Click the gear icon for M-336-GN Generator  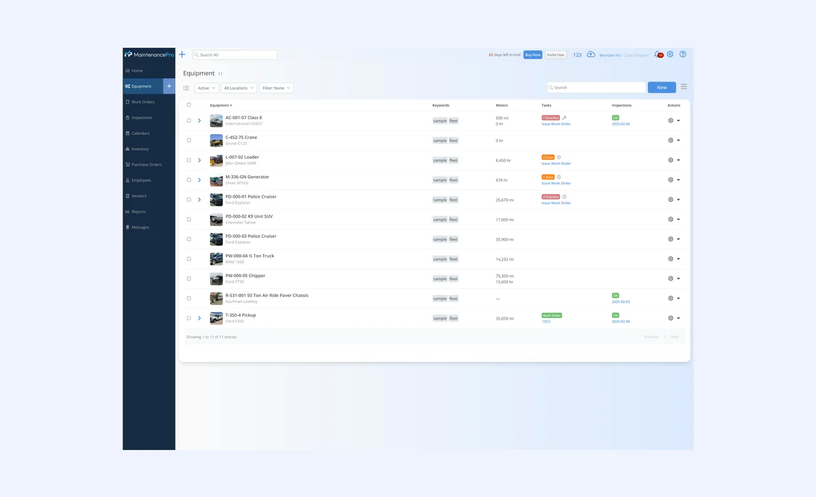tap(671, 180)
